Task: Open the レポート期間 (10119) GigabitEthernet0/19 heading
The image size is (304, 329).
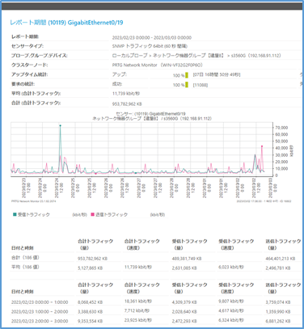Action: tap(66, 23)
